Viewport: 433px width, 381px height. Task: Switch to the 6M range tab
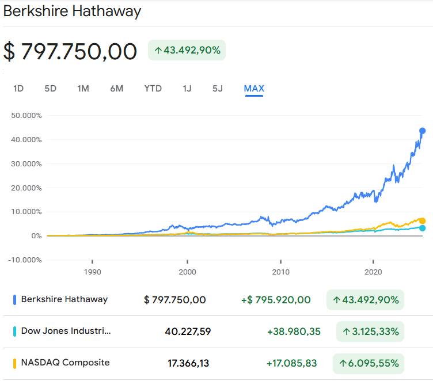pos(116,89)
